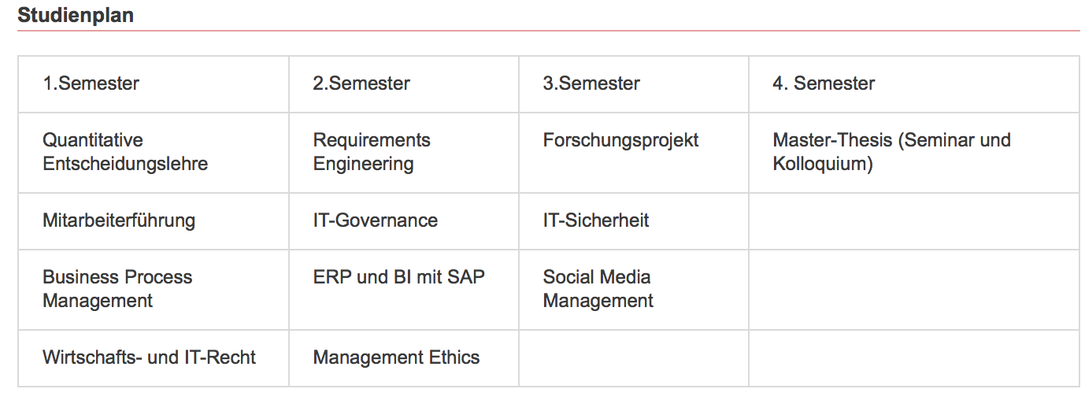1085x400 pixels.
Task: Select the 2.Semester header cell
Action: coord(404,84)
